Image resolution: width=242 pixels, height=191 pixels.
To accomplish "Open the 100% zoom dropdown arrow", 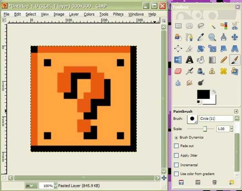I will coord(55,186).
